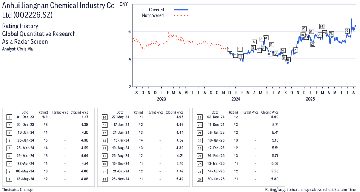This screenshot has width=360, height=192.
Task: Click the red dotted Not covered legend sample
Action: 181,15
